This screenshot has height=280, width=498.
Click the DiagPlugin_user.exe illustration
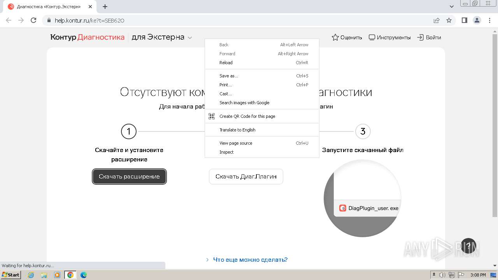[363, 198]
